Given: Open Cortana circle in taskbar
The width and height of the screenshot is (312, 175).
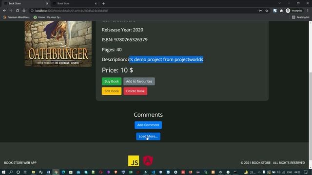Looking at the screenshot, I should click(18, 172).
